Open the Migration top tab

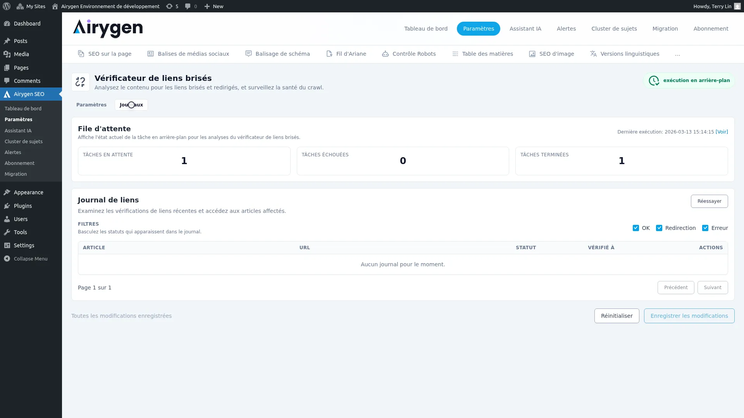coord(665,29)
